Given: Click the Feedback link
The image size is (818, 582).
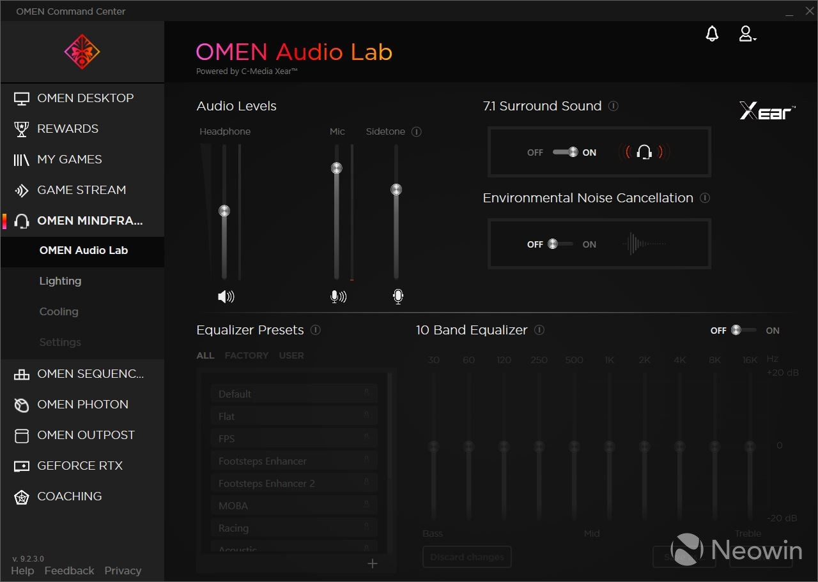Looking at the screenshot, I should point(69,571).
